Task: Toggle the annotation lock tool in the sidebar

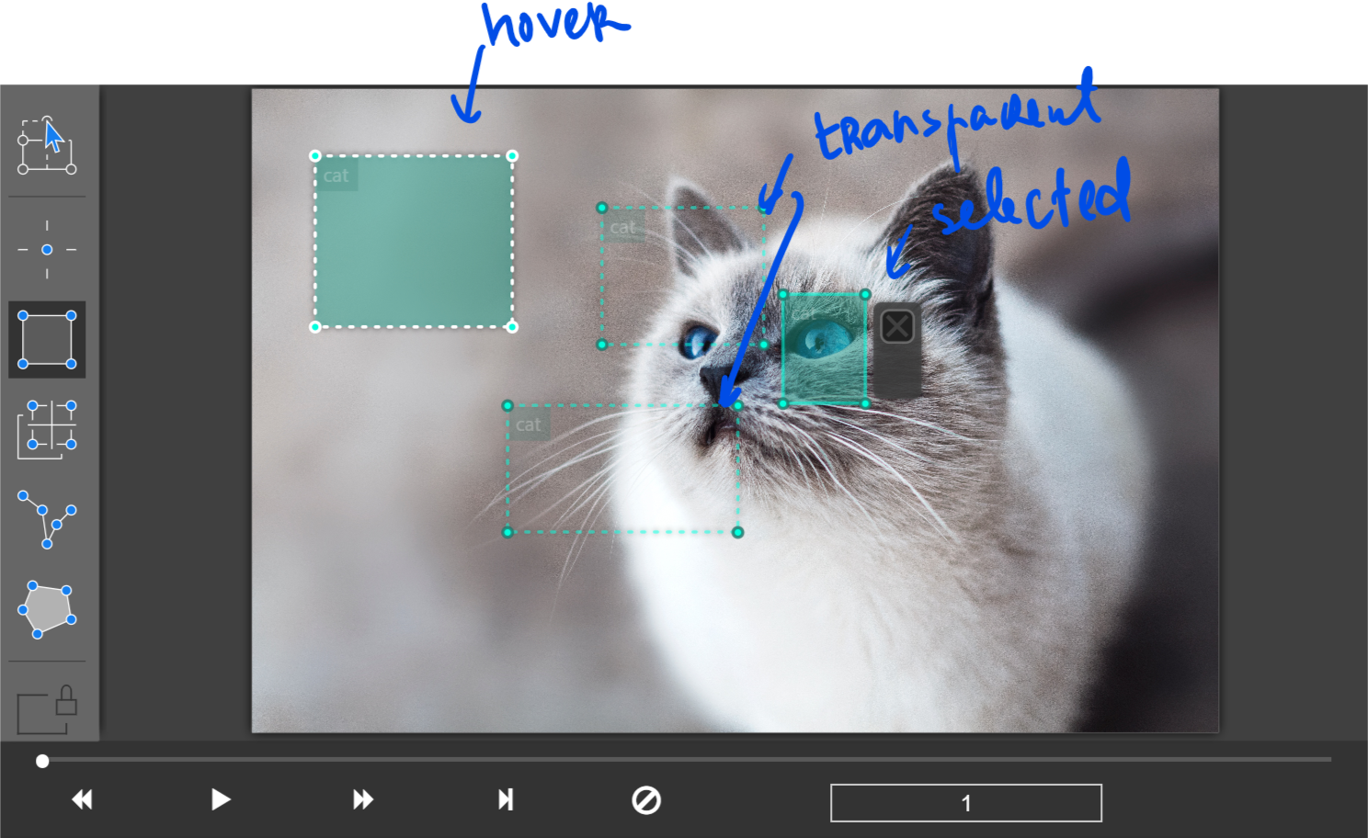Action: (x=46, y=705)
